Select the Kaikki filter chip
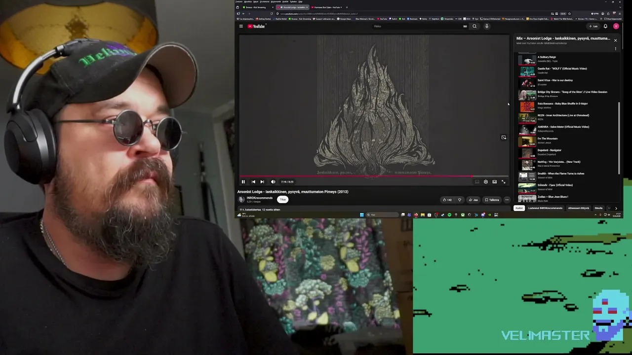632x355 pixels. click(519, 208)
